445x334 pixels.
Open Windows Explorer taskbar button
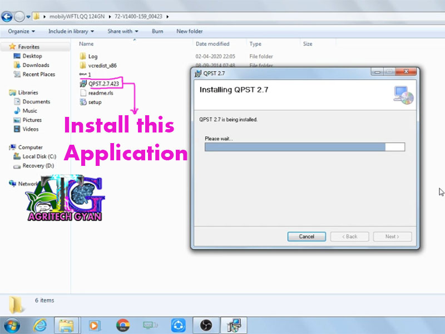point(67,326)
